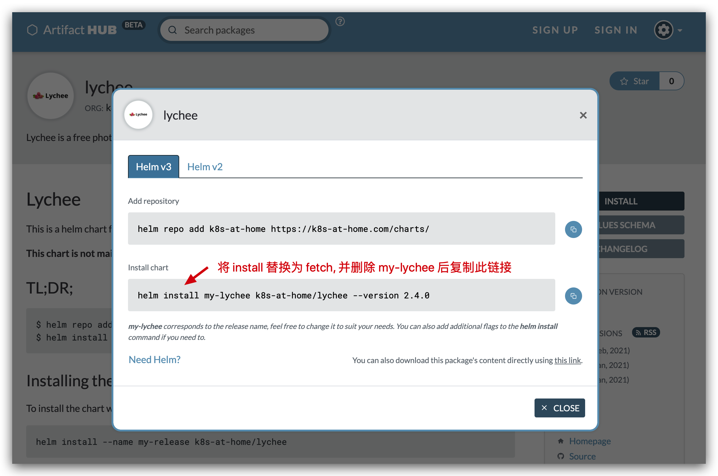Viewport: 718px width, 476px height.
Task: Click into the Search packages field
Action: click(244, 30)
